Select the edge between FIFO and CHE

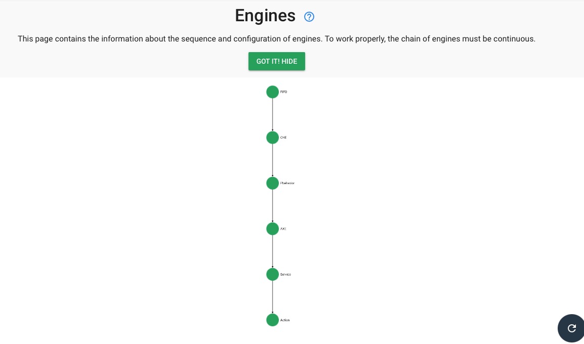coord(272,114)
